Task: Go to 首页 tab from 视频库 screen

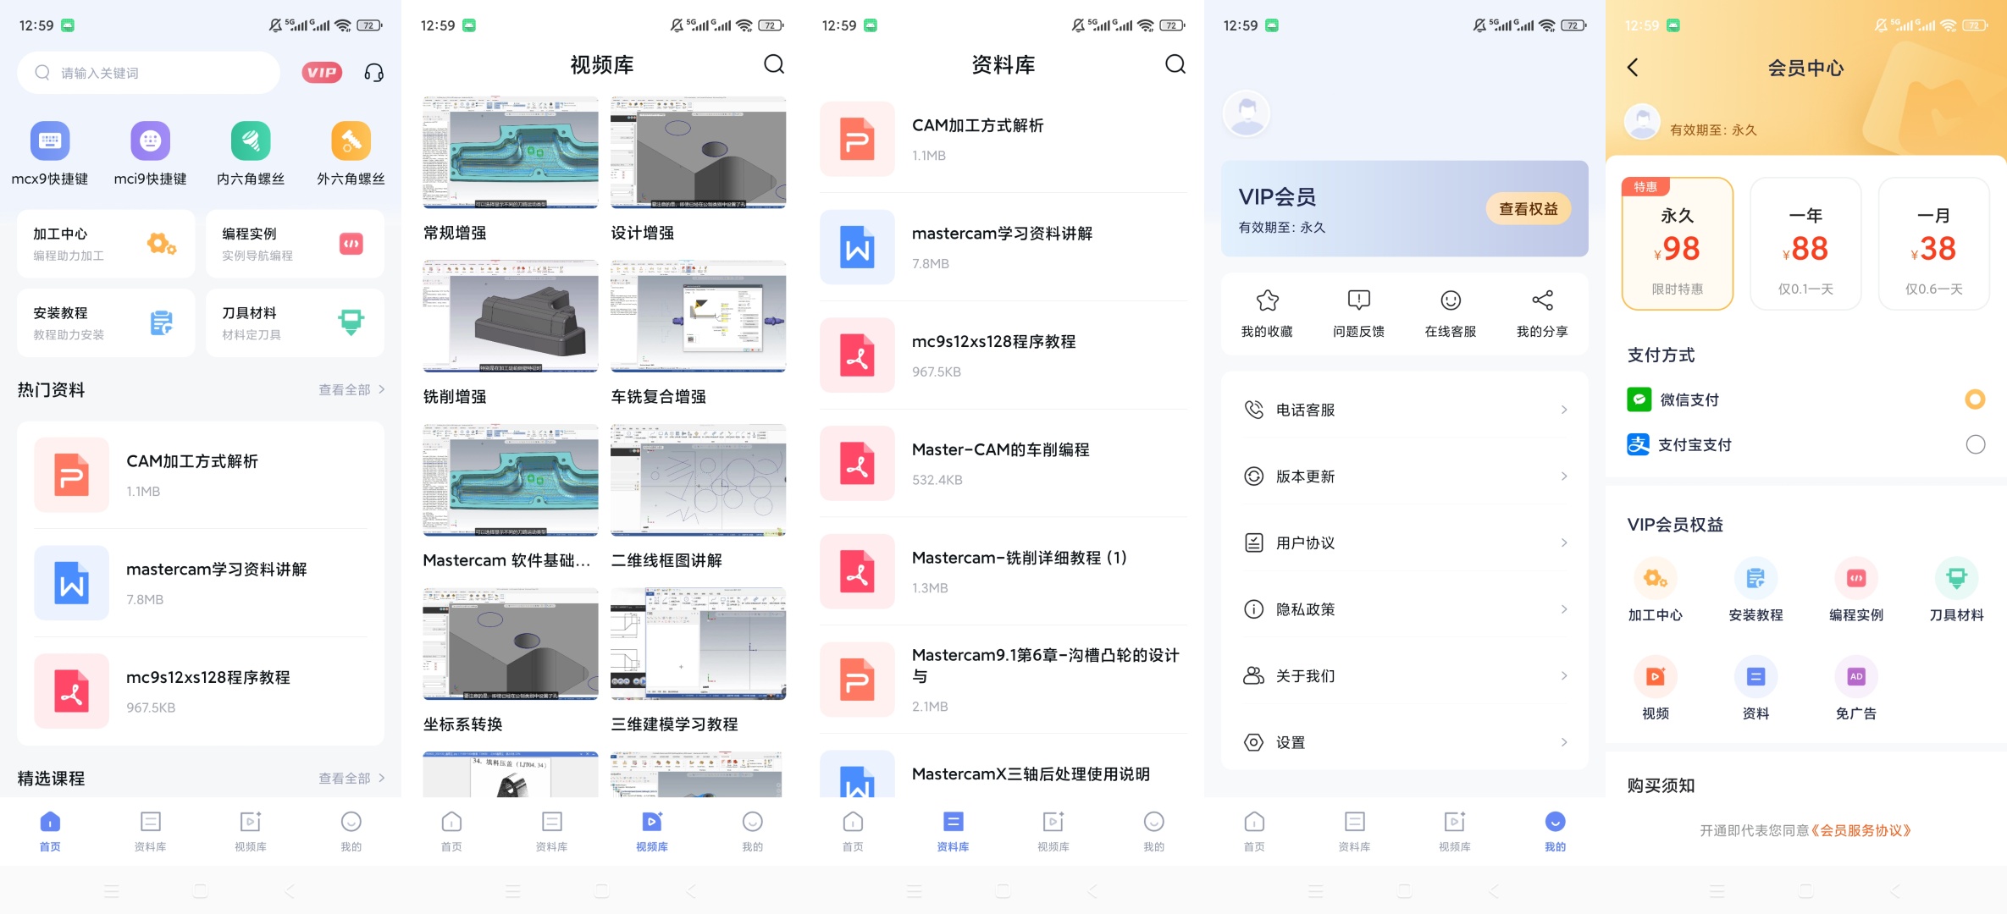Action: coord(451,831)
